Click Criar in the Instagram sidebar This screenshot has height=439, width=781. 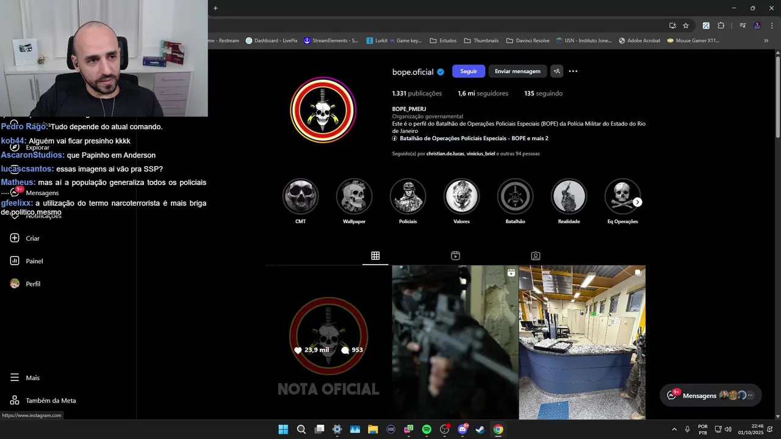(x=32, y=238)
